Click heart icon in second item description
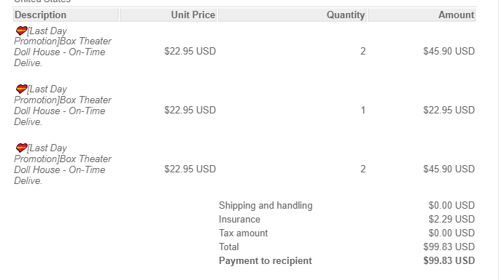 (x=22, y=89)
